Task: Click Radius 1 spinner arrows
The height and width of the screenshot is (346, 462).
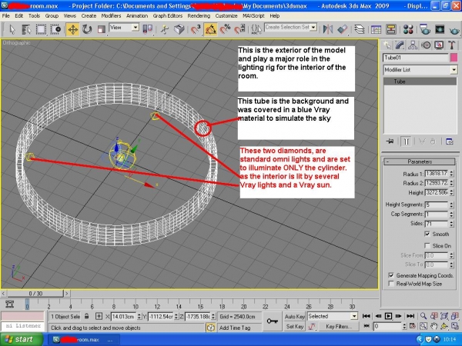Action: click(x=452, y=174)
